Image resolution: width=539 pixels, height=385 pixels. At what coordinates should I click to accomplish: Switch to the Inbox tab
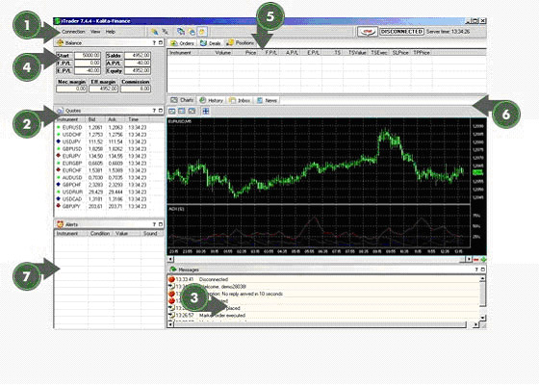240,100
